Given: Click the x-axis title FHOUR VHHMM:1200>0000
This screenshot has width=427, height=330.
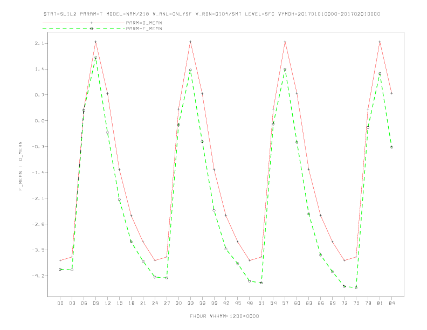Looking at the screenshot, I should [224, 316].
